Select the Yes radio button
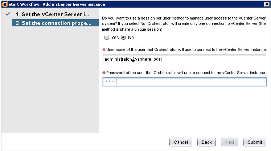This screenshot has height=151, width=271. (x=107, y=37)
